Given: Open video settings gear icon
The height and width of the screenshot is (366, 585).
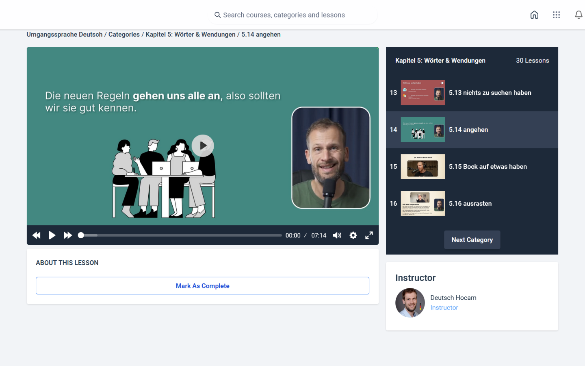Looking at the screenshot, I should tap(353, 235).
